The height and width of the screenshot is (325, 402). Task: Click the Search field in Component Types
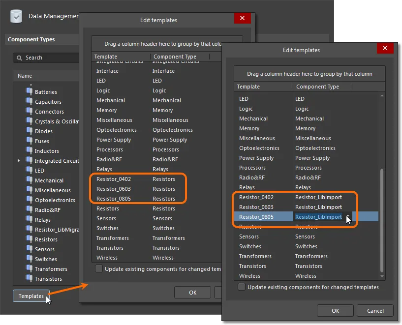click(49, 58)
